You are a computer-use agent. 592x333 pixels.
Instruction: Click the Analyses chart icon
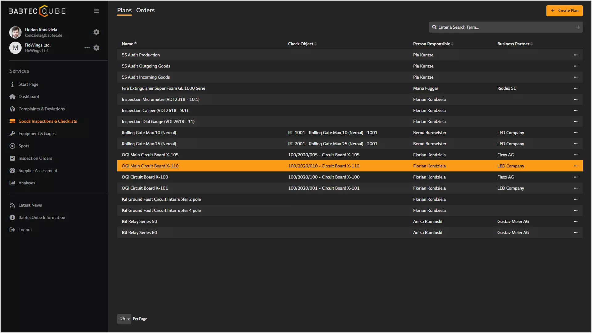tap(12, 183)
